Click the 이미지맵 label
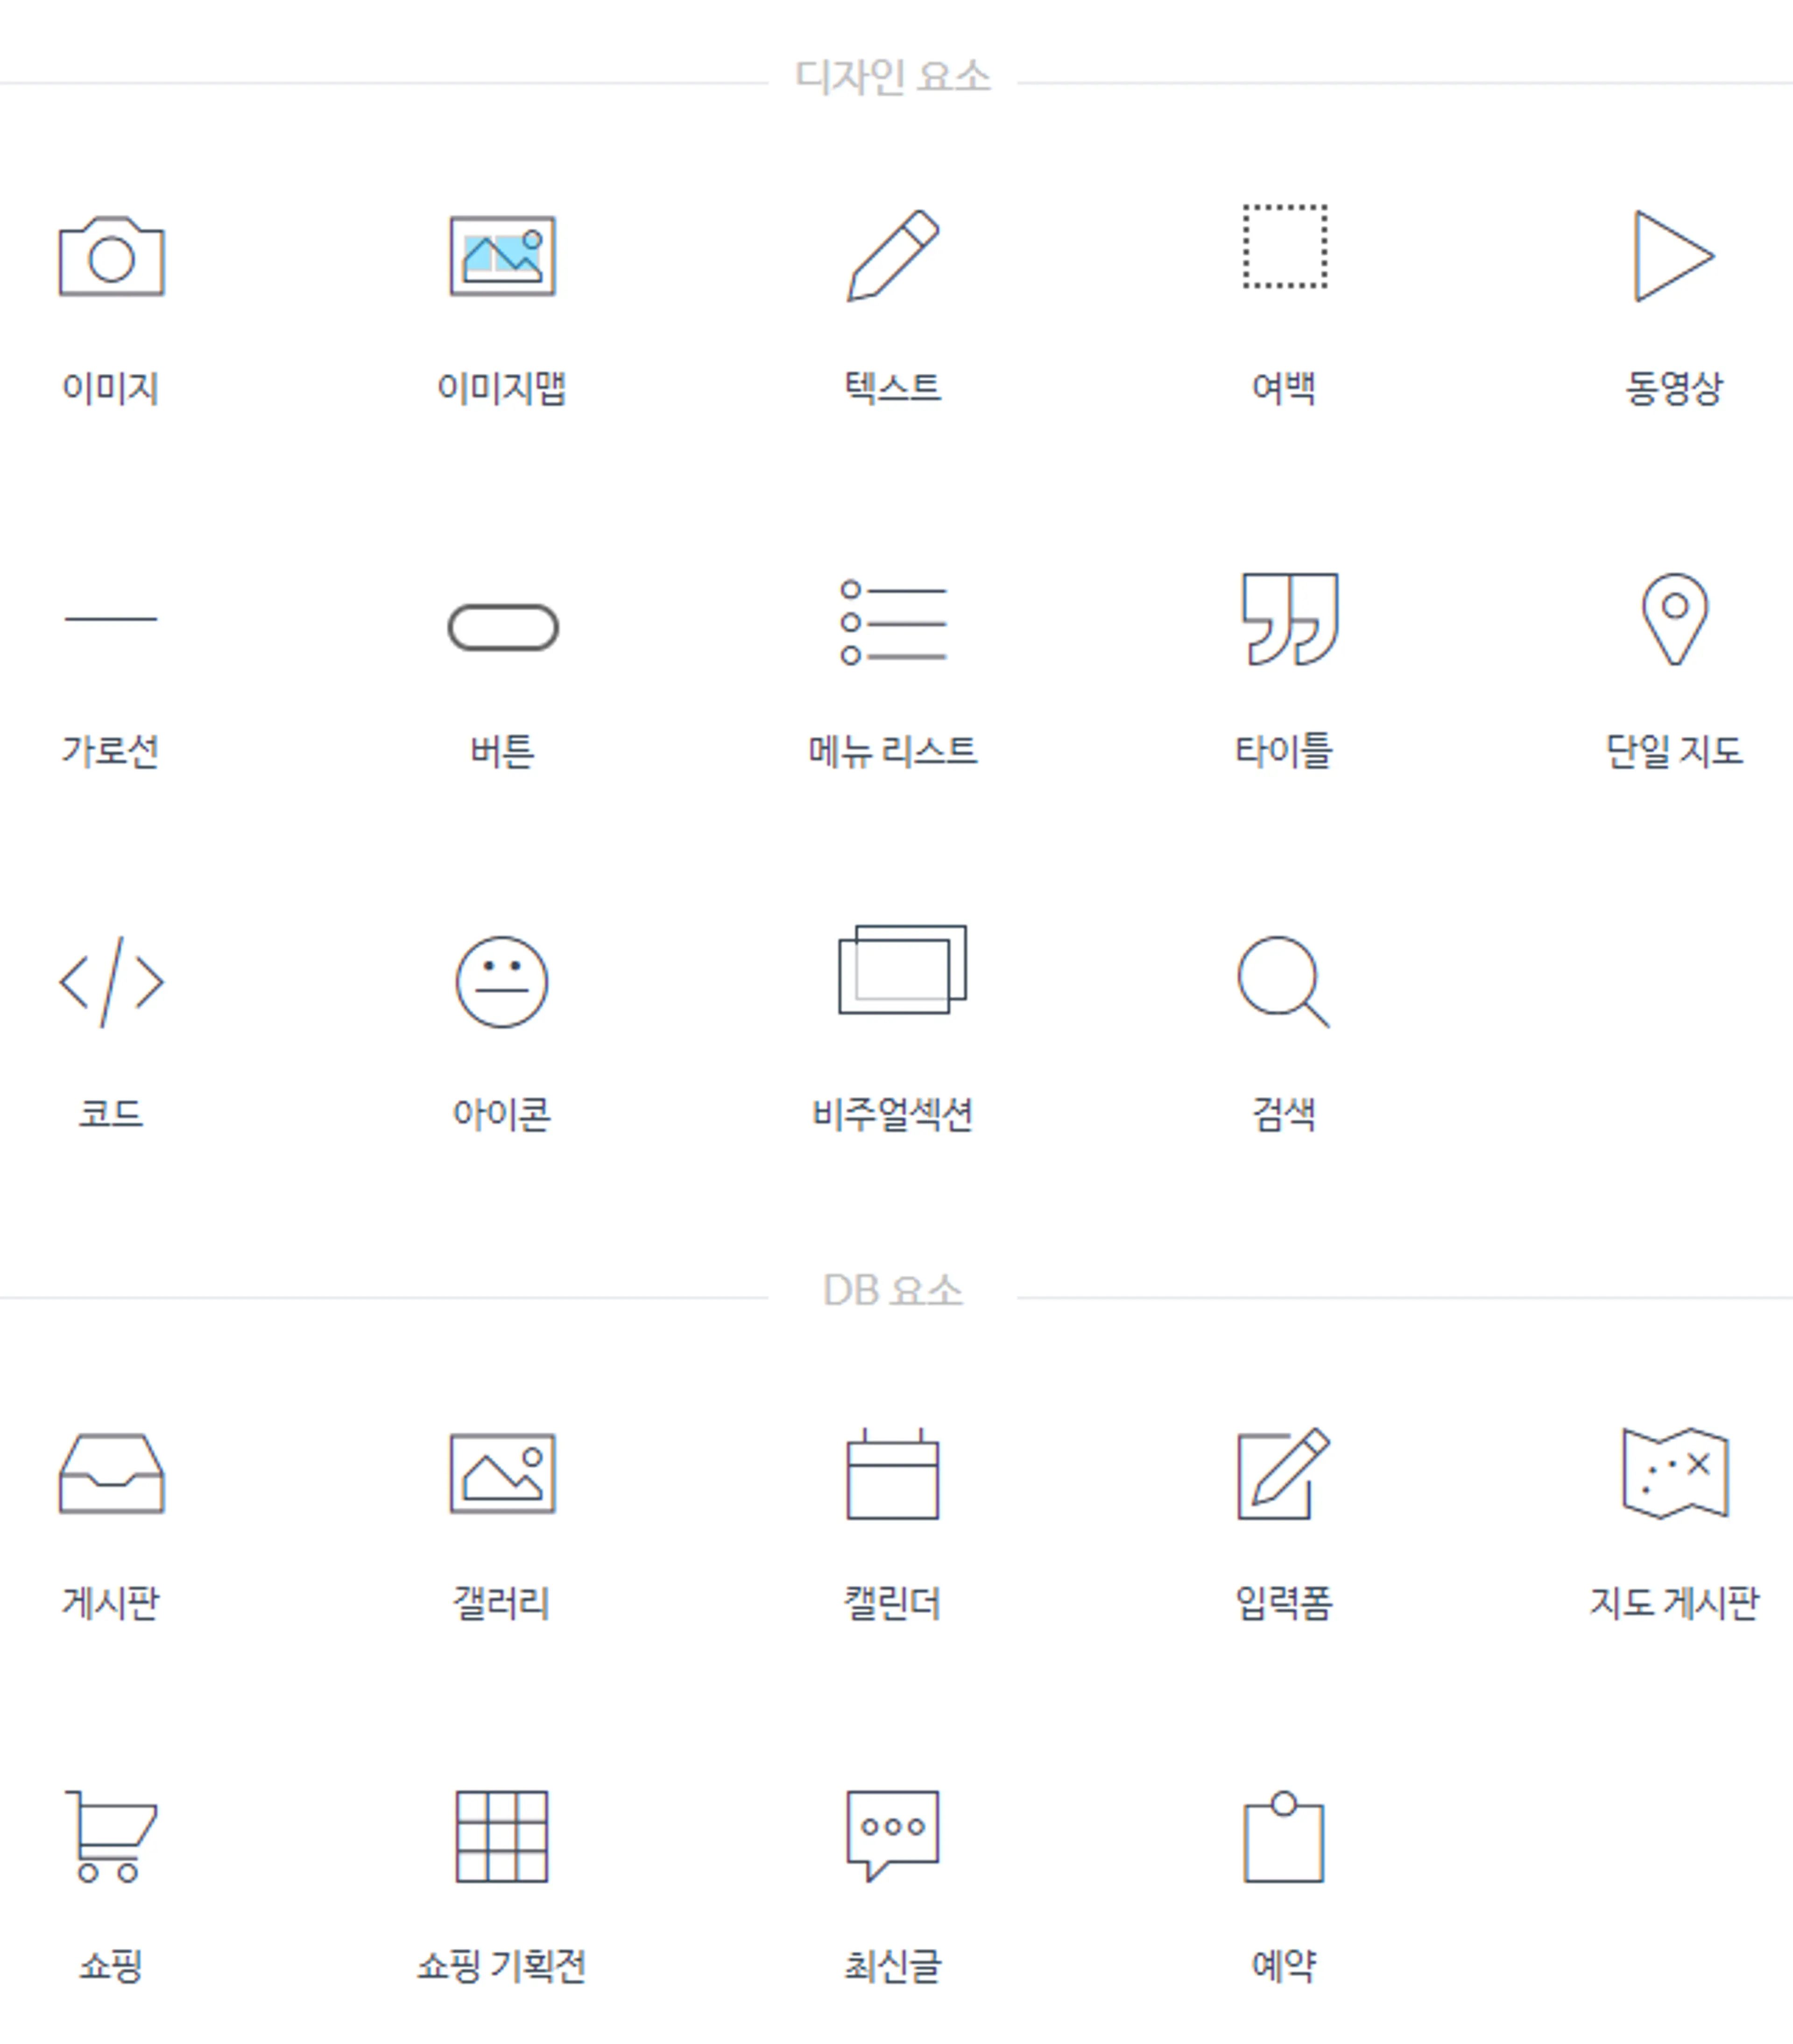The image size is (1793, 2044). (x=502, y=388)
